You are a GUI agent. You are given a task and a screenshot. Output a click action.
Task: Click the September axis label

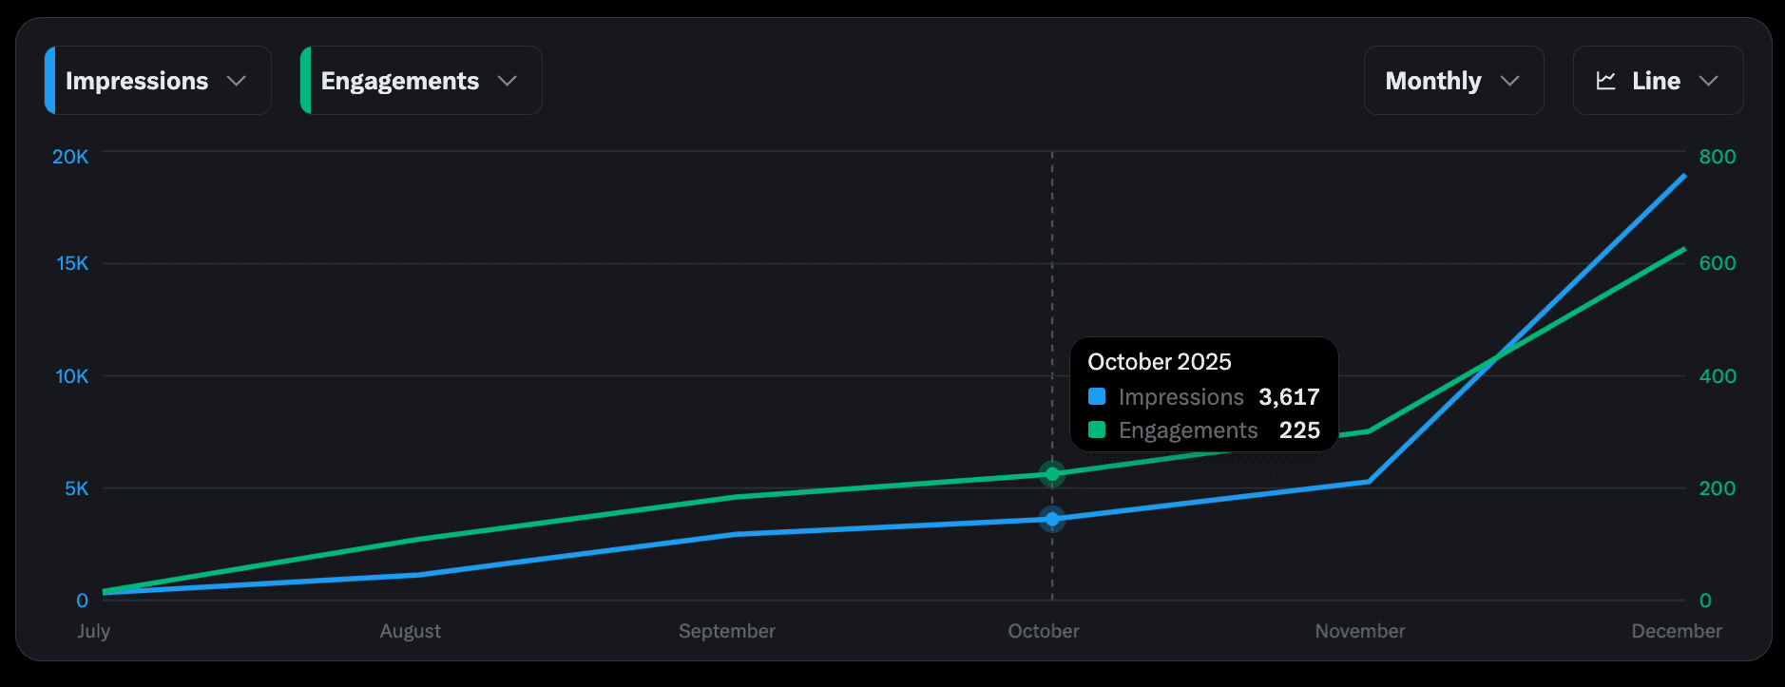tap(727, 631)
